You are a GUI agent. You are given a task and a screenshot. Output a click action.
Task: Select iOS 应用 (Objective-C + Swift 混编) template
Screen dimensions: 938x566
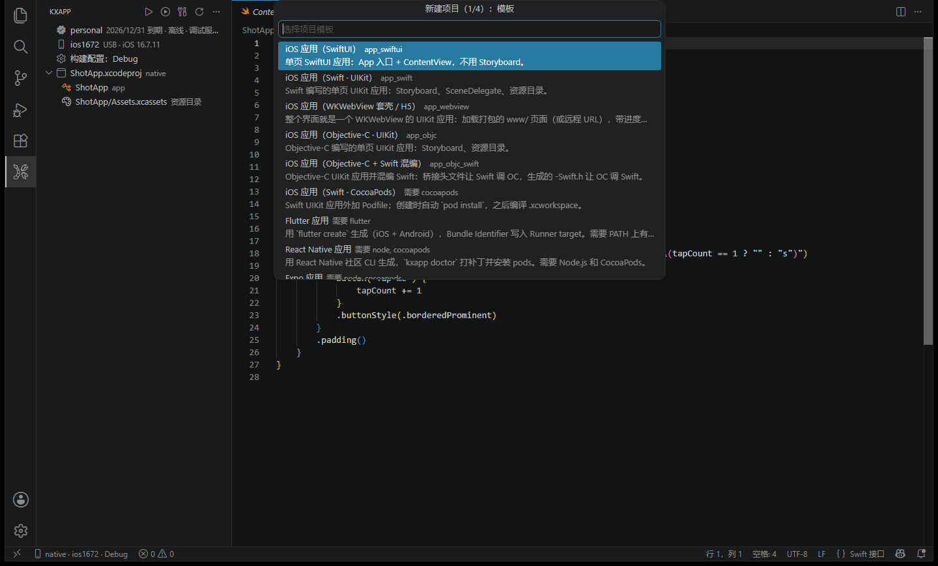click(x=470, y=170)
